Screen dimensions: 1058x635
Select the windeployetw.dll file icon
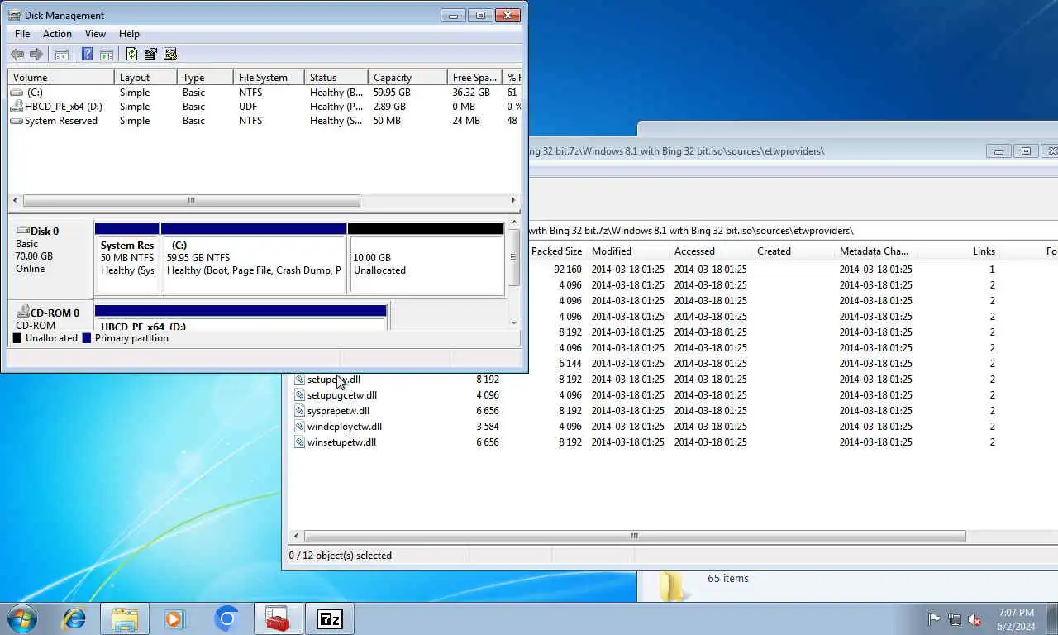point(300,427)
